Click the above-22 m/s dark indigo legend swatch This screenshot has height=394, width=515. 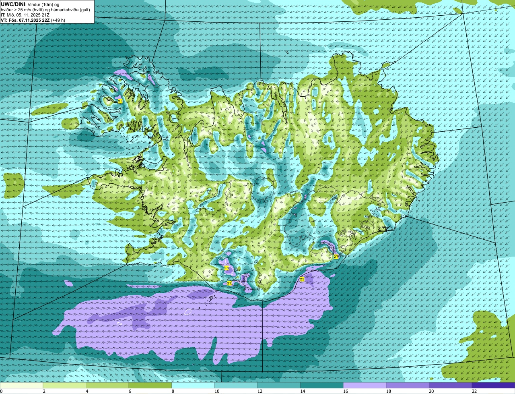tap(493, 386)
